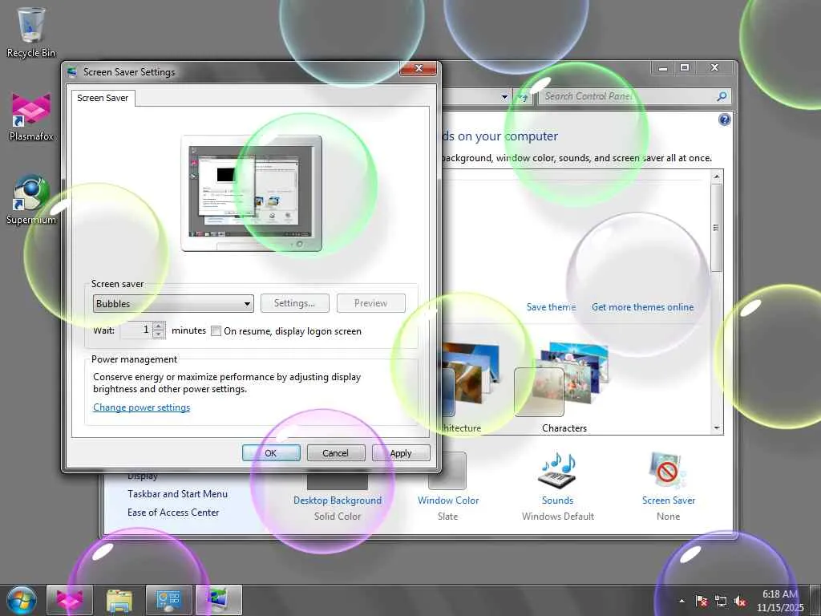Open the network status tray icon
821x616 pixels.
click(721, 601)
